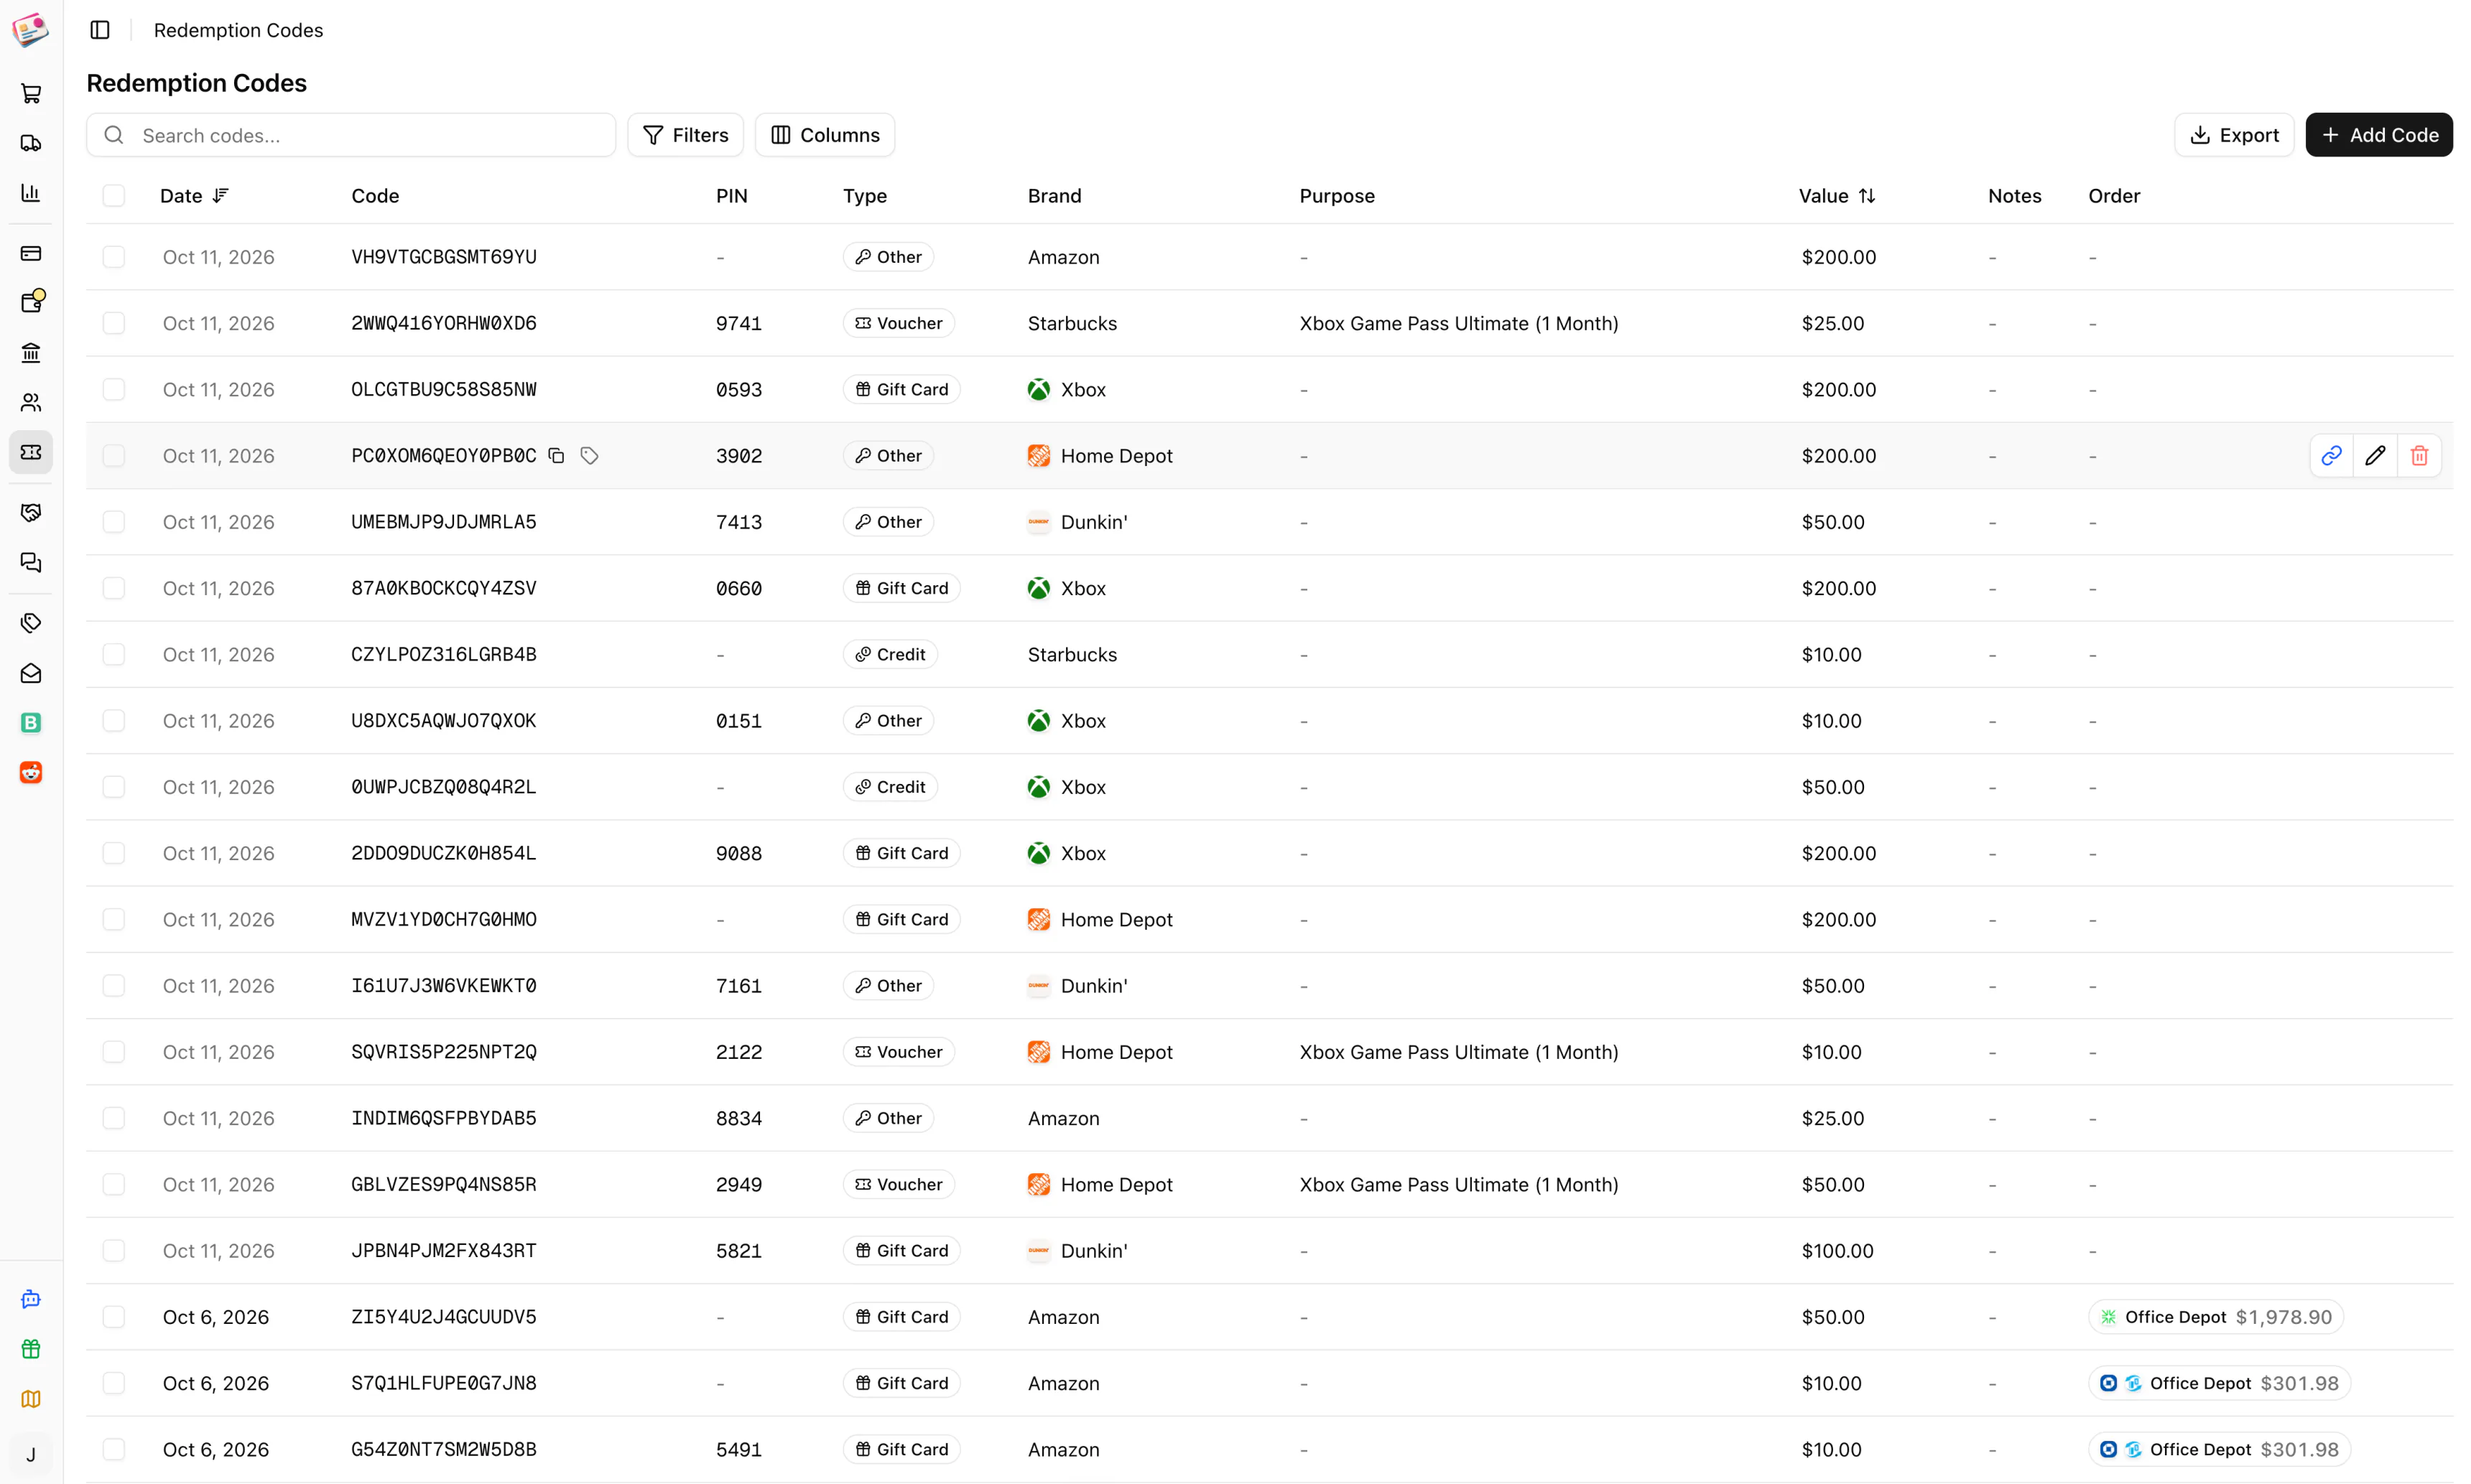Open the user avatar J menu

(x=31, y=1455)
